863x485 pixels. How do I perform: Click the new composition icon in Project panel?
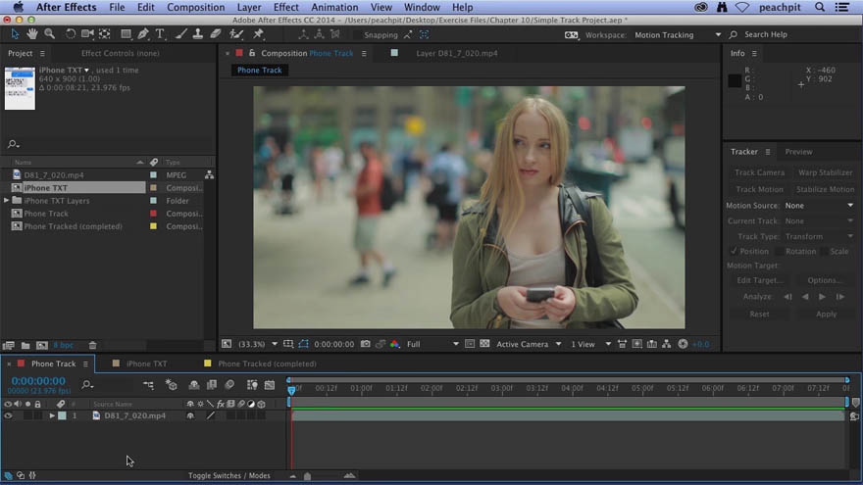[x=42, y=345]
